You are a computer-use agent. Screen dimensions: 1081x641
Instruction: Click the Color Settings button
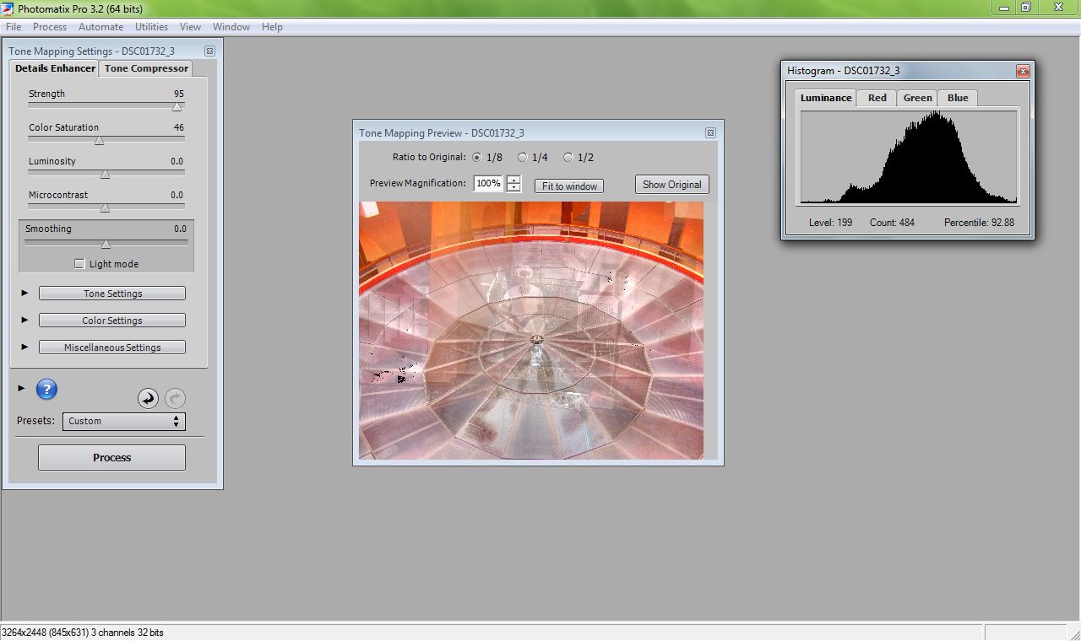(112, 320)
